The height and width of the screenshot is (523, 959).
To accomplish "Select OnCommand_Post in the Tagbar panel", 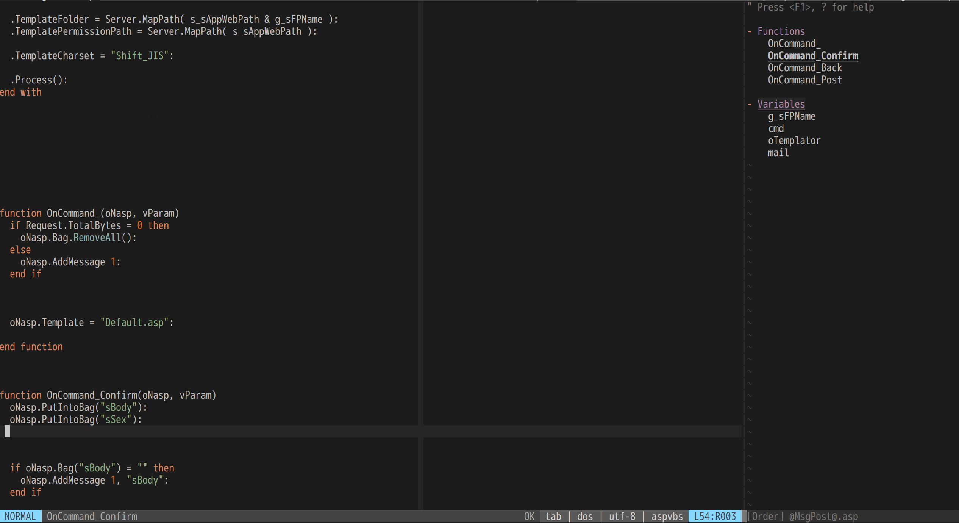I will pos(804,80).
